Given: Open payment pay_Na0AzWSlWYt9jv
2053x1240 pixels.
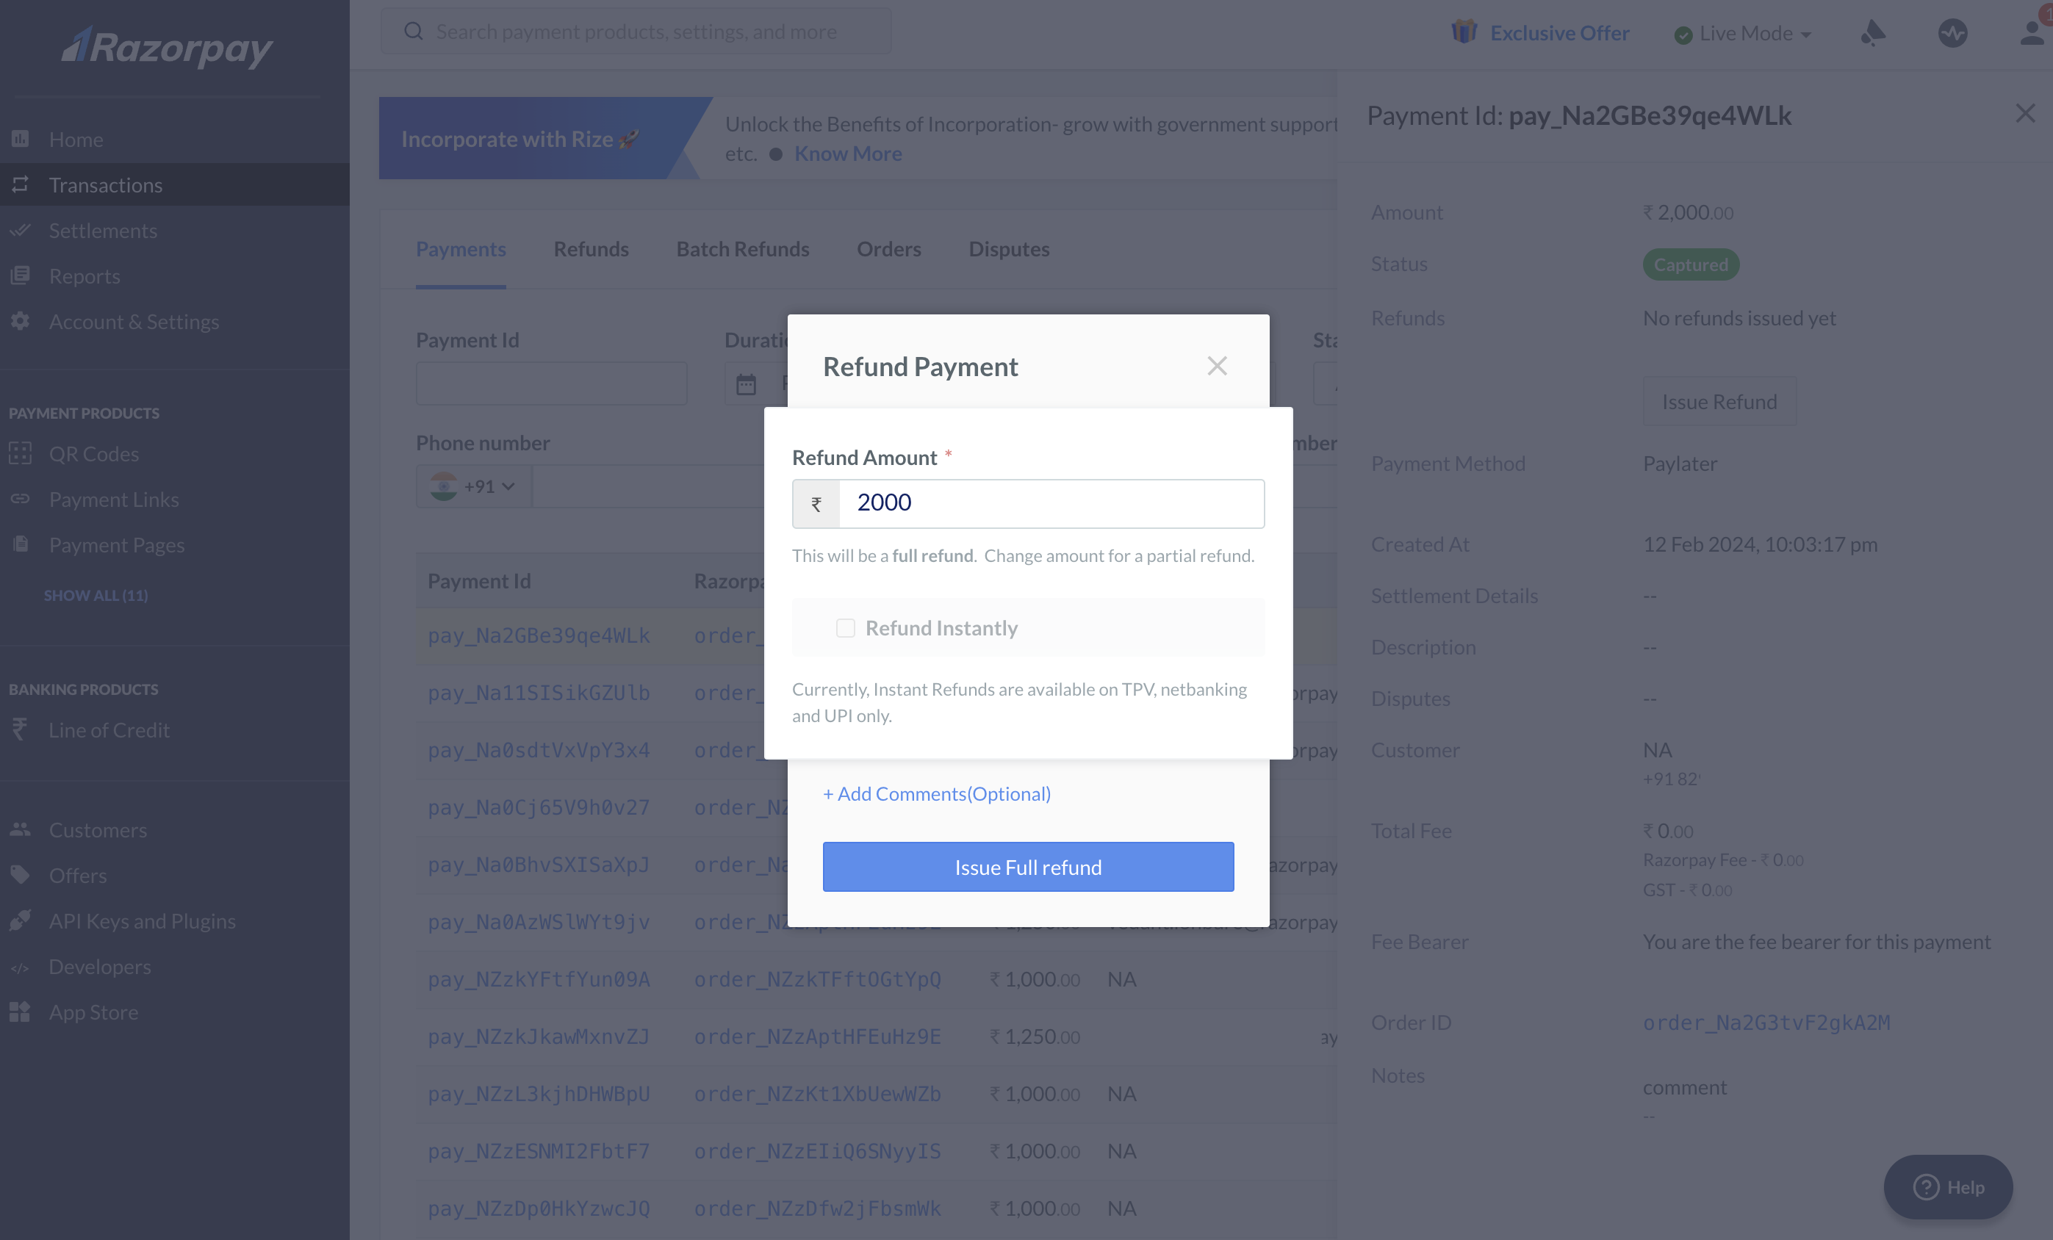Looking at the screenshot, I should point(539,922).
